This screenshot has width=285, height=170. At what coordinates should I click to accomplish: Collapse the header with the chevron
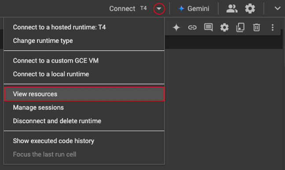pyautogui.click(x=278, y=8)
